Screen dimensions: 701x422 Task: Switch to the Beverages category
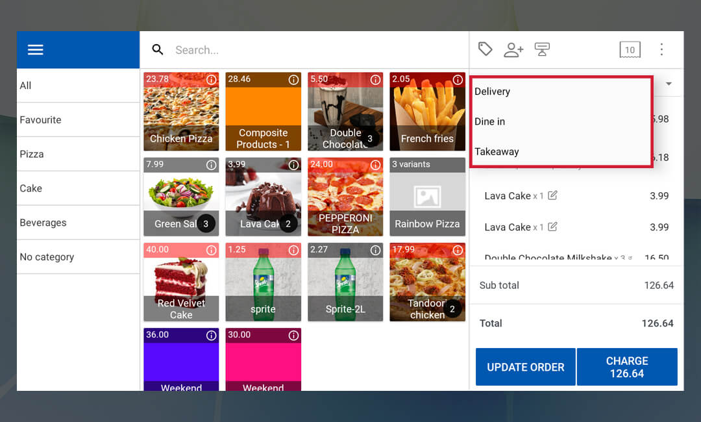[x=43, y=223]
